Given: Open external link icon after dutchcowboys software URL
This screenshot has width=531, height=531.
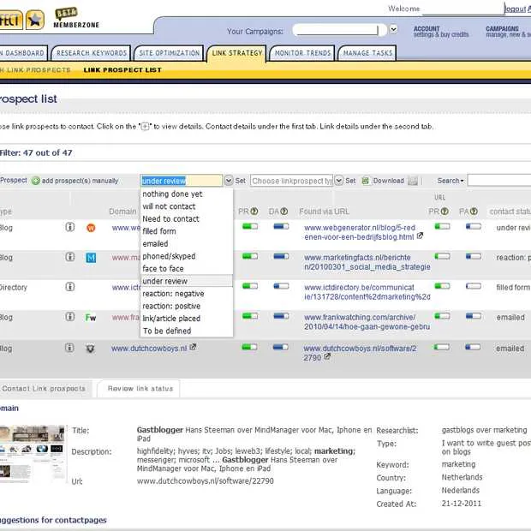Looking at the screenshot, I should click(327, 356).
